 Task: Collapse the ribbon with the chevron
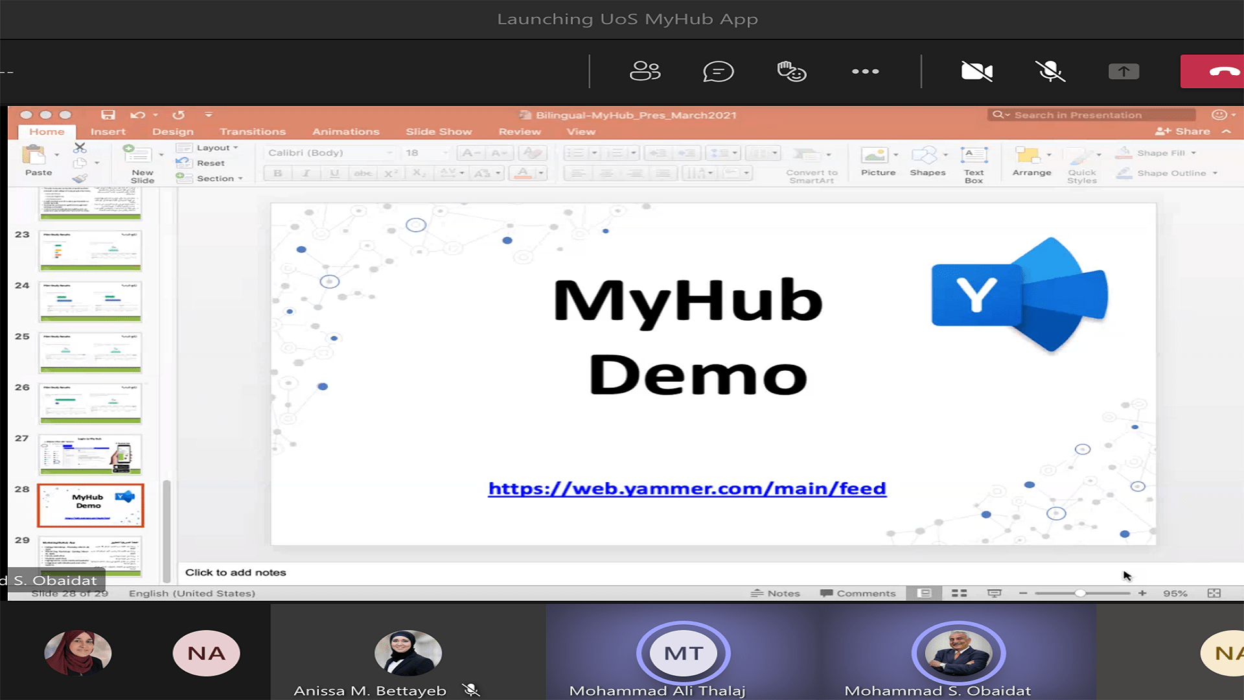click(x=1227, y=132)
